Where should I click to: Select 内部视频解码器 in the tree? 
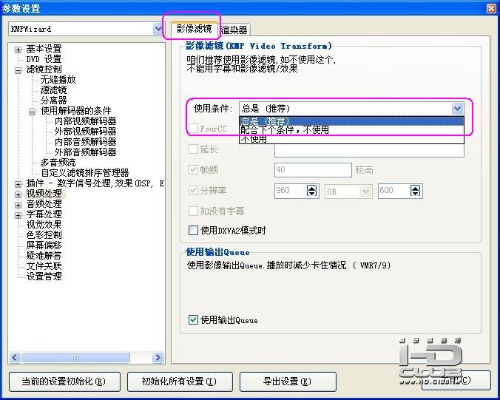[86, 121]
